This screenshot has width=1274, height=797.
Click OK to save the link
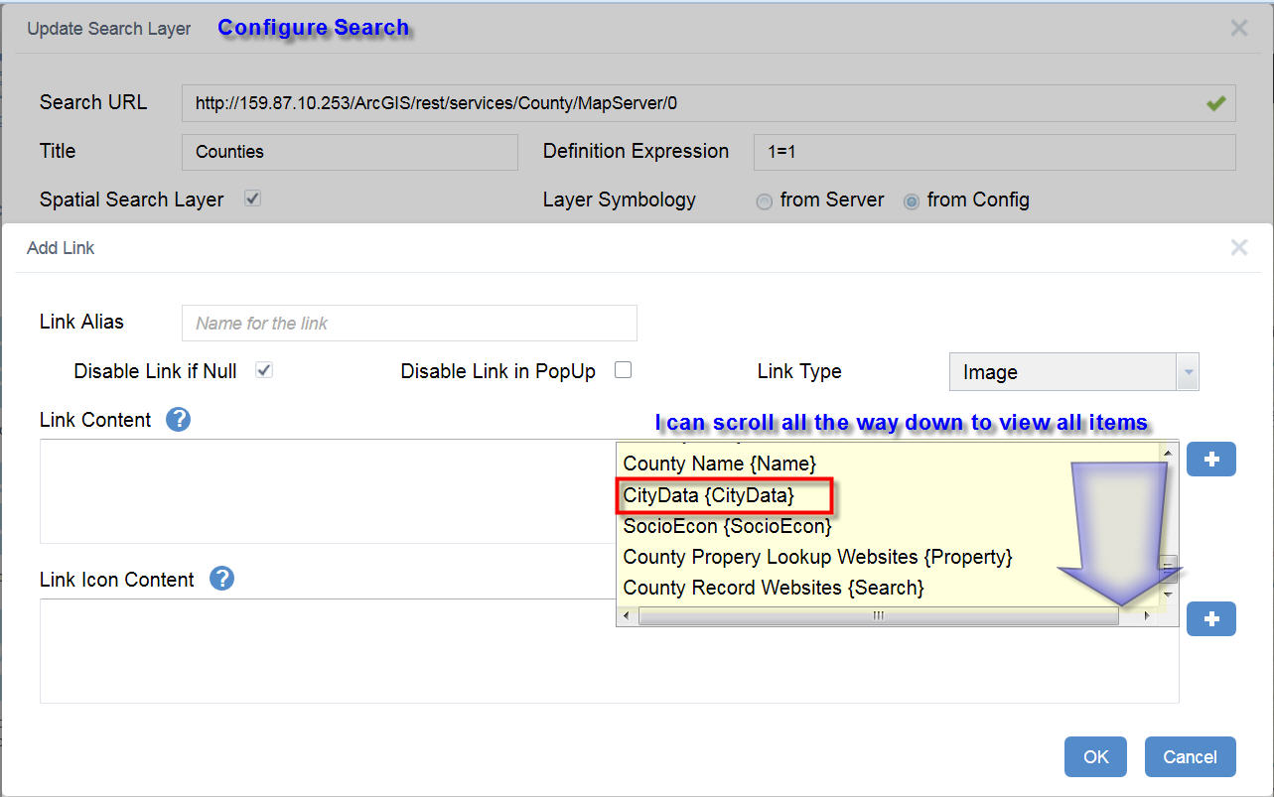click(x=1095, y=756)
